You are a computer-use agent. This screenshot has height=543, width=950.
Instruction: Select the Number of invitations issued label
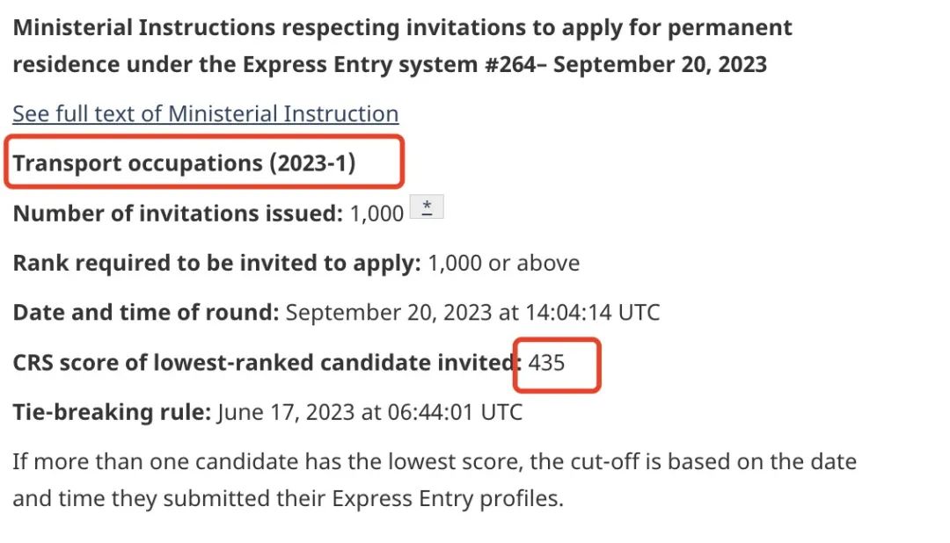click(x=178, y=214)
